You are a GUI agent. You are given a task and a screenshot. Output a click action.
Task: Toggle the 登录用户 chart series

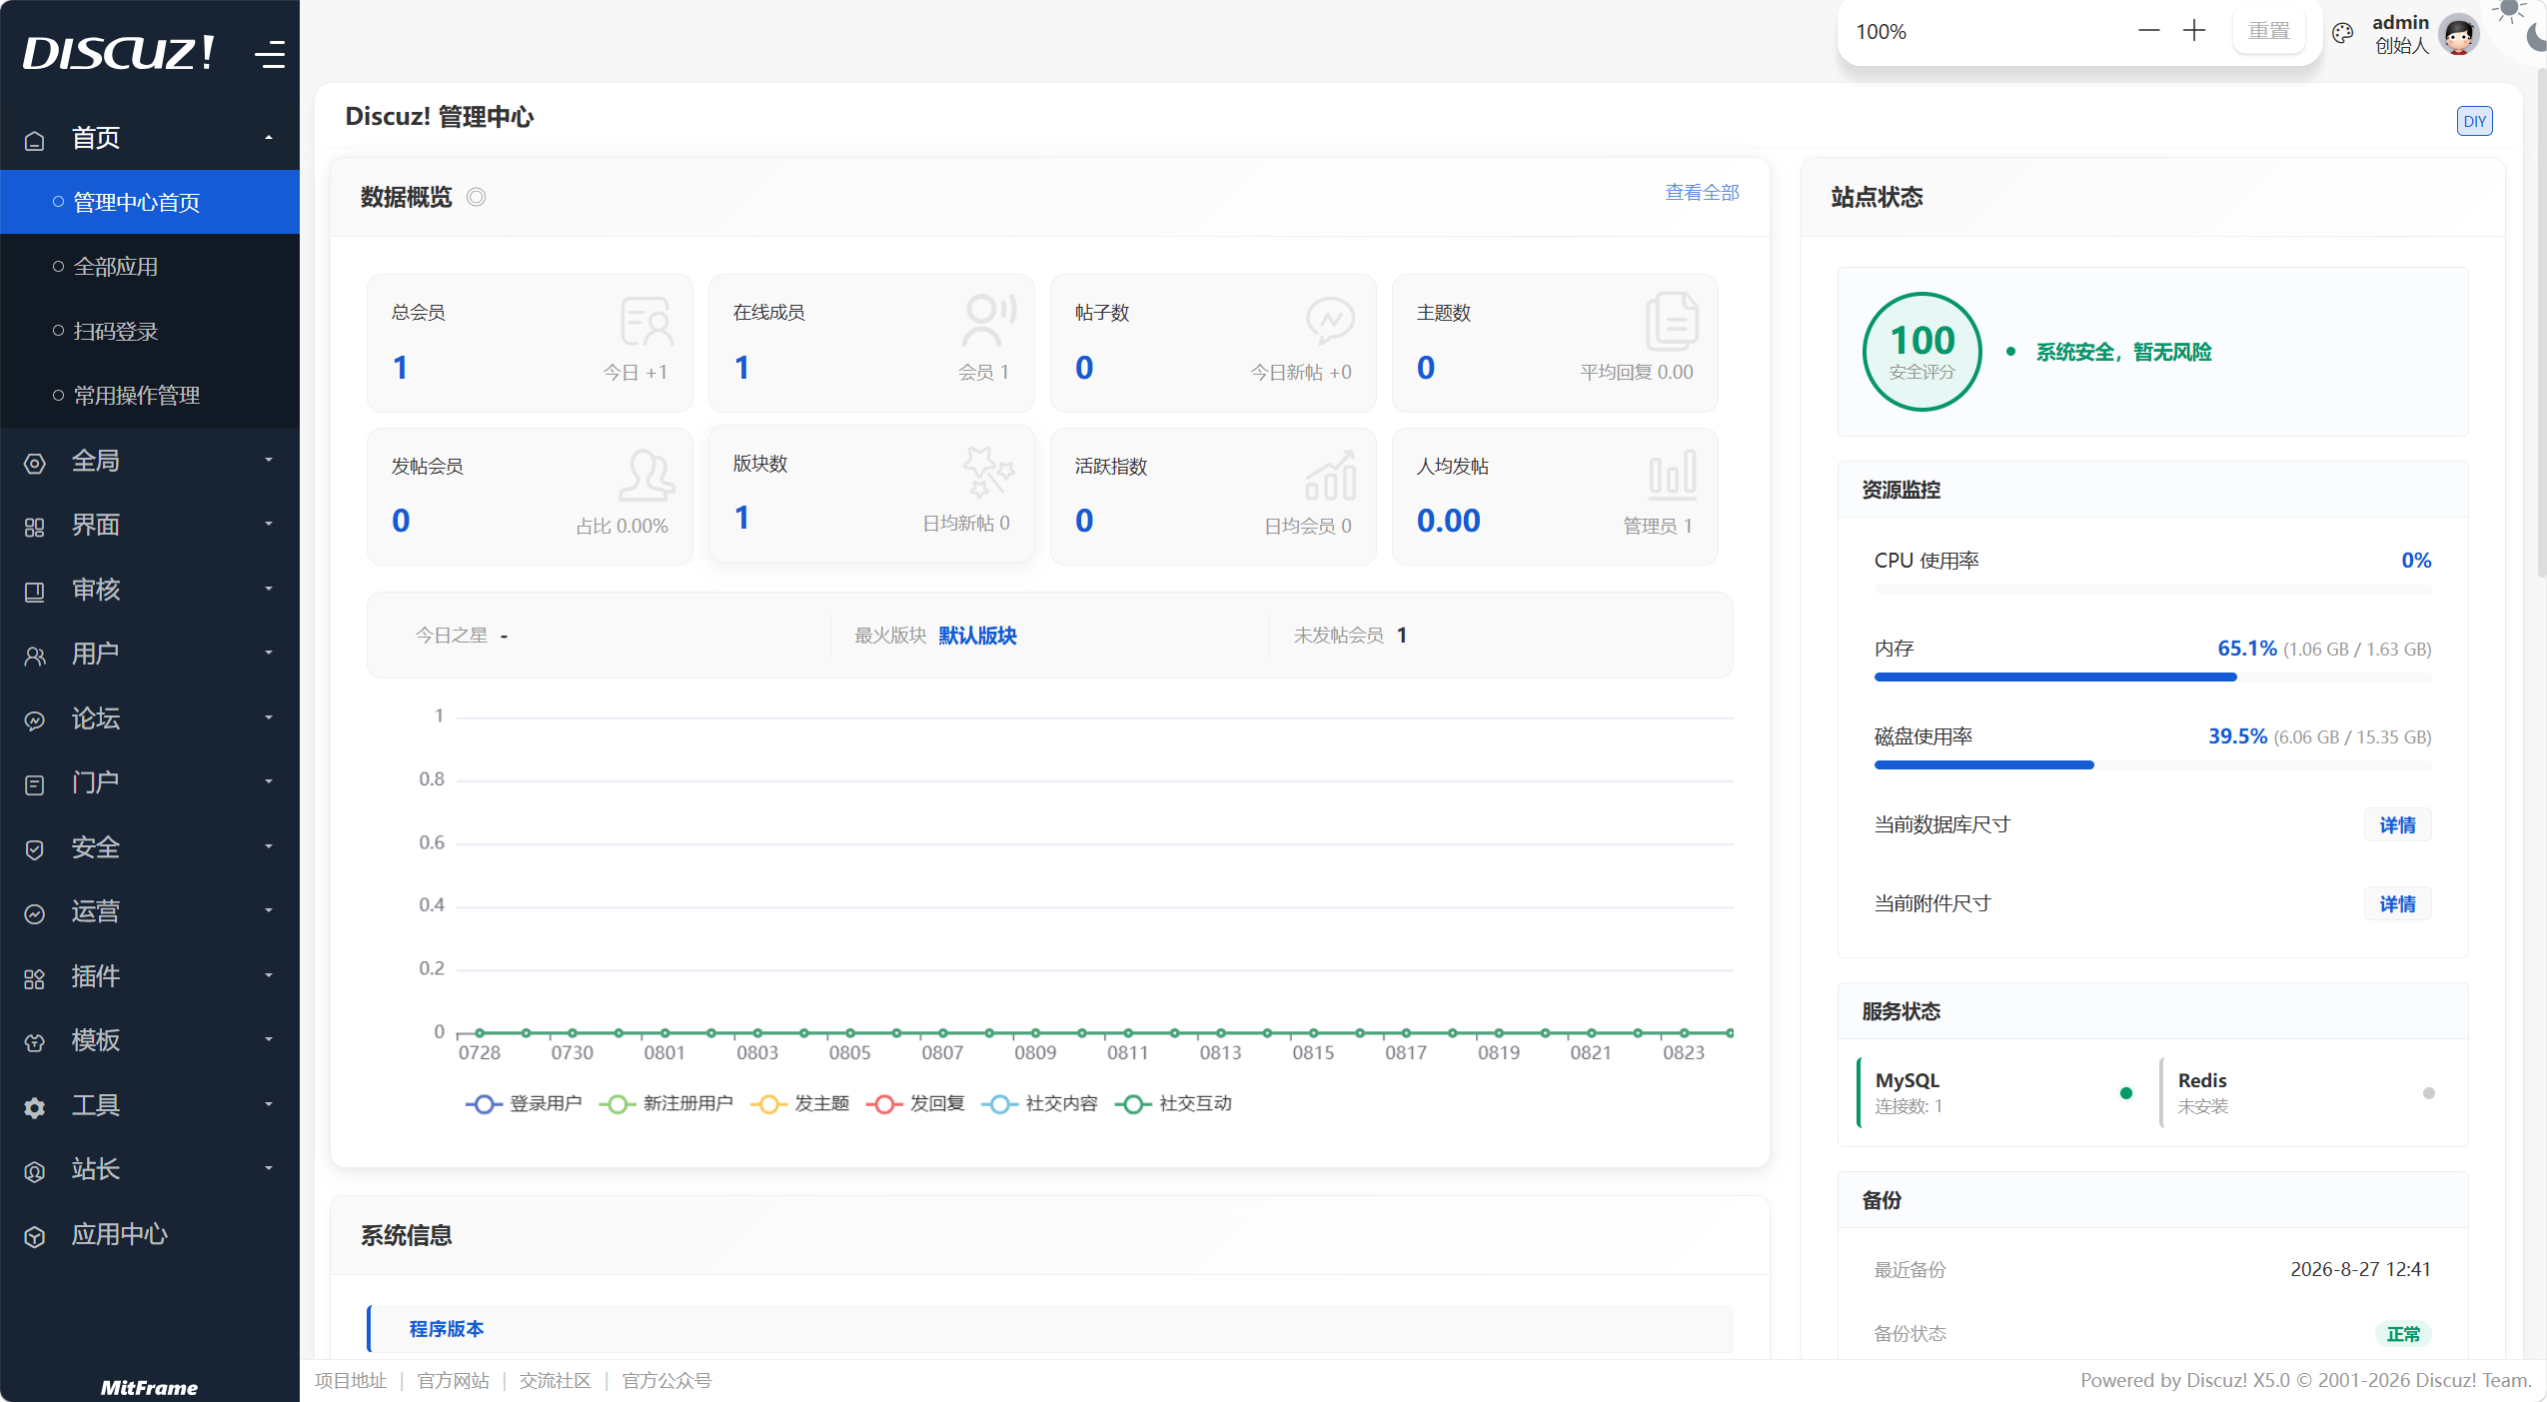tap(524, 1103)
